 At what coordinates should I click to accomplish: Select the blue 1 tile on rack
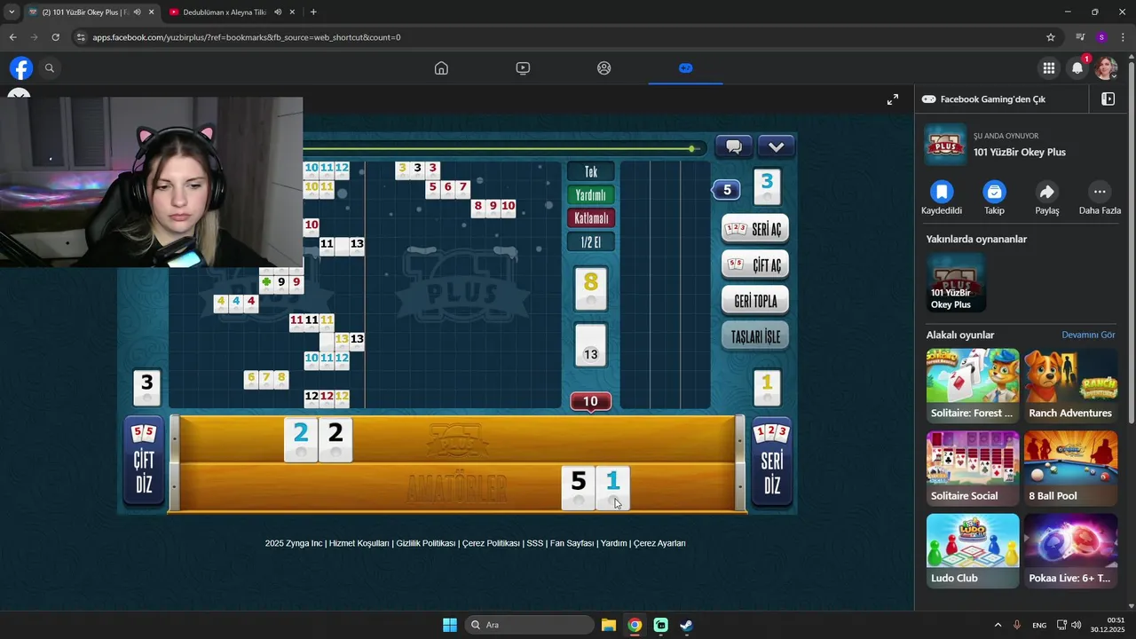[612, 488]
